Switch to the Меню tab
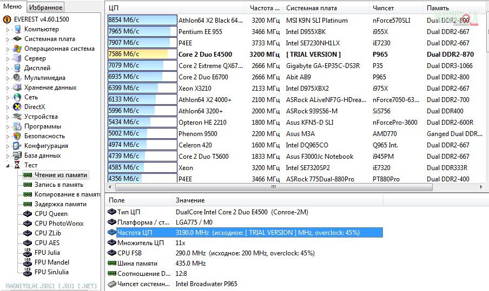The image size is (489, 291). coord(12,6)
